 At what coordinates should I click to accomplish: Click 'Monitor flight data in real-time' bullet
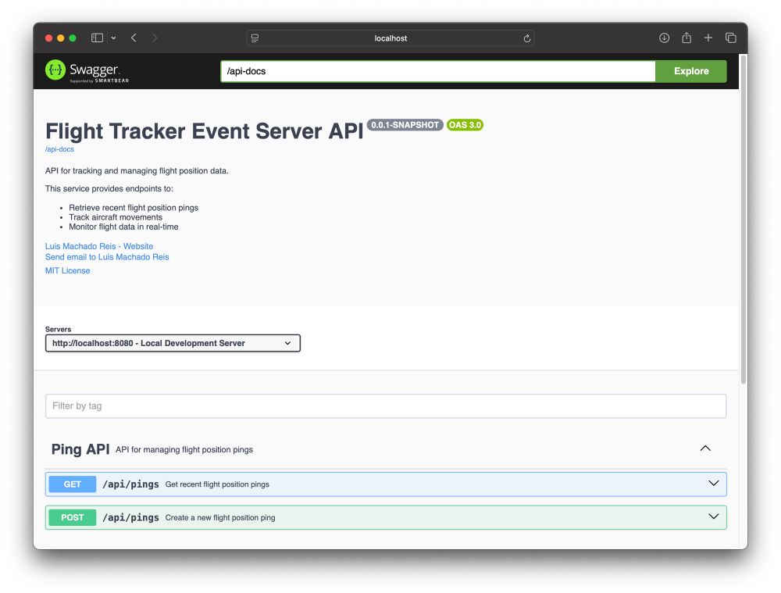tap(123, 227)
